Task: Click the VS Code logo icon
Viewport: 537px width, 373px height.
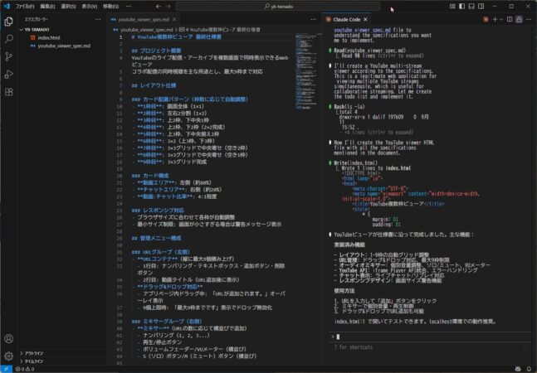Action: 7,6
